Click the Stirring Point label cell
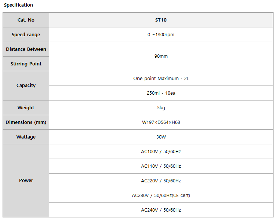The height and width of the screenshot is (220, 275). (26, 64)
